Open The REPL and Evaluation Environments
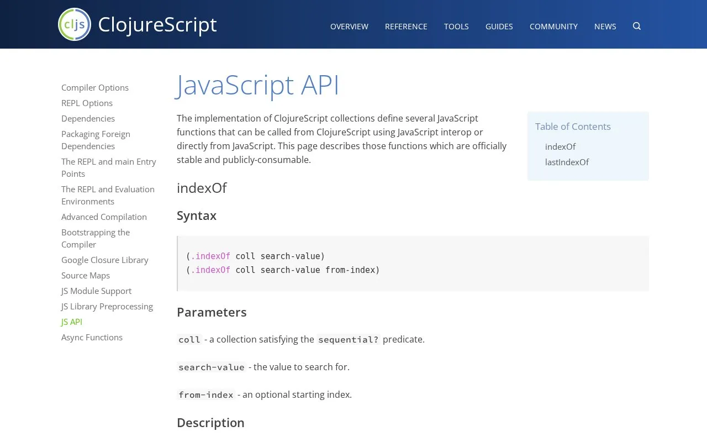Screen dimensions: 707x442 pos(108,195)
